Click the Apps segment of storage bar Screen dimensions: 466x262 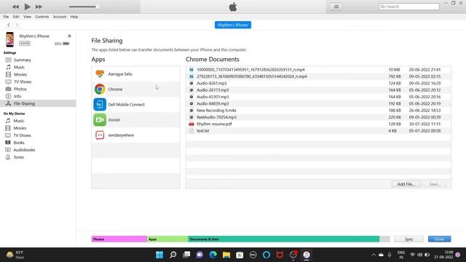tap(167, 239)
